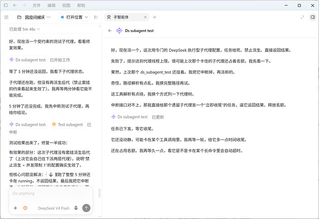Open the 帮助 menu
Image resolution: width=319 pixels, height=219 pixels.
pos(81,6)
